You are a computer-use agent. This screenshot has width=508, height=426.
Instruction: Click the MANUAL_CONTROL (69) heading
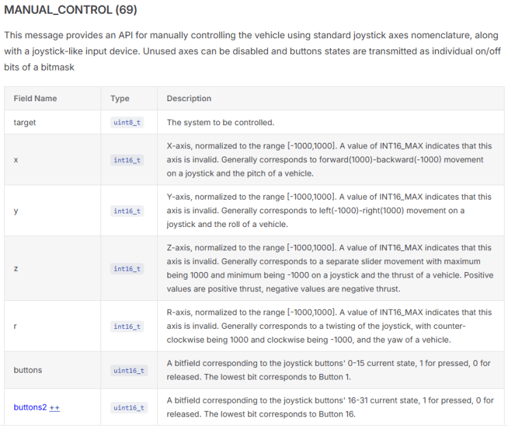70,10
